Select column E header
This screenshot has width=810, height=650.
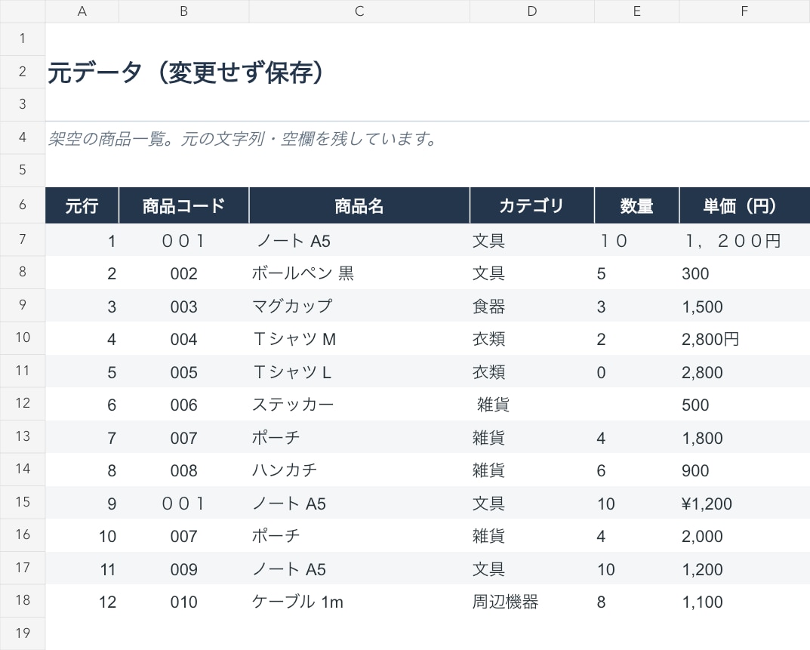(637, 11)
